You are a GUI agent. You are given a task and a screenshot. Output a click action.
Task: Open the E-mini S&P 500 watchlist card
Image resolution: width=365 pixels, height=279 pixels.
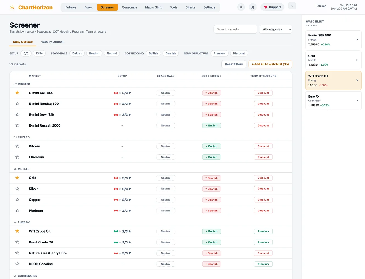333,40
